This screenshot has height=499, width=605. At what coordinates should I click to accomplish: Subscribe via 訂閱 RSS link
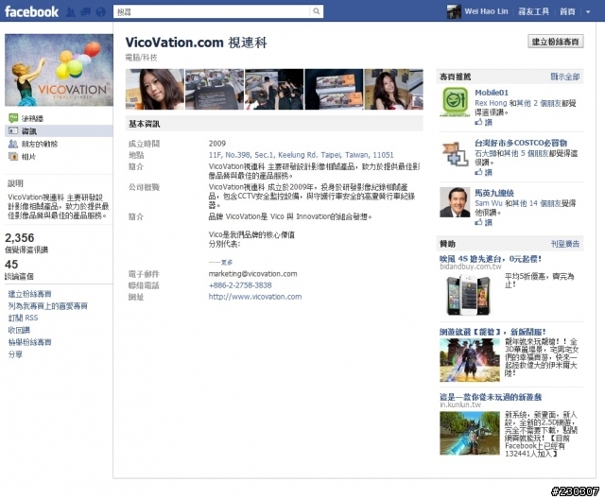point(23,318)
